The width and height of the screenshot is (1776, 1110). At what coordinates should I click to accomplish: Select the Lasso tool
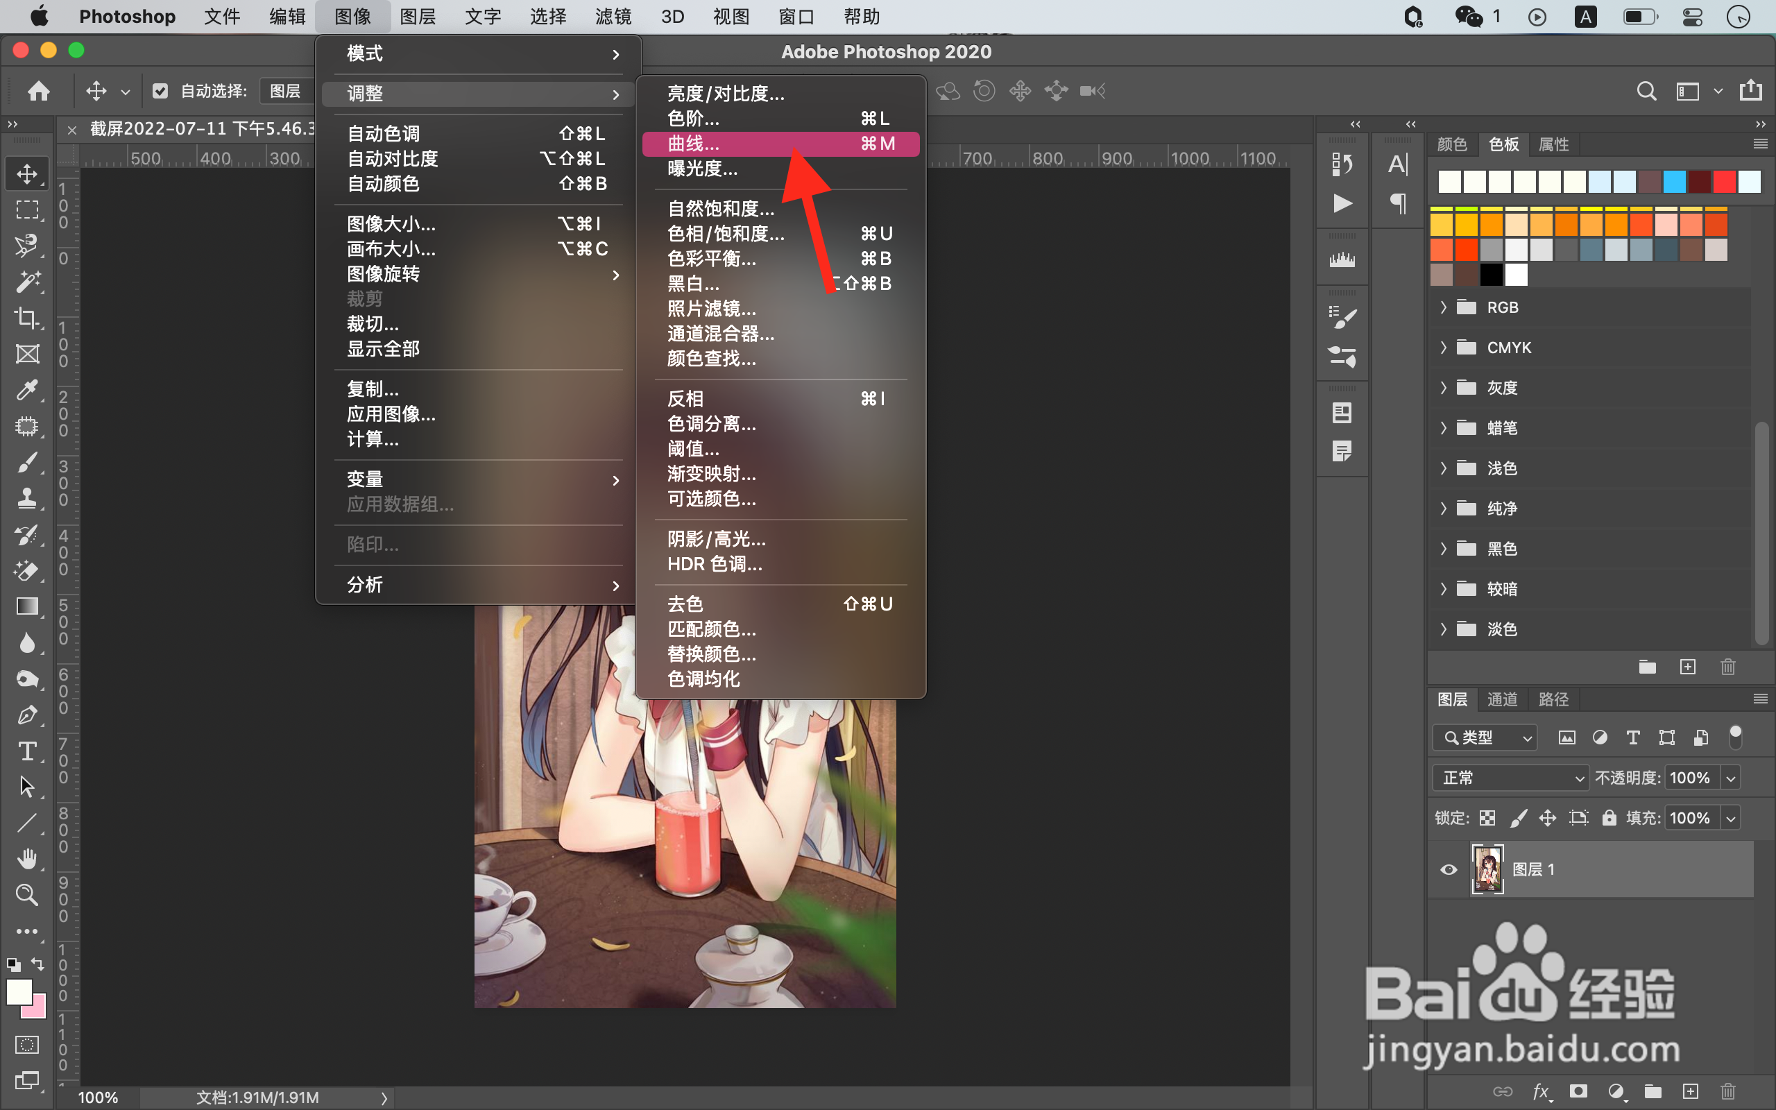coord(27,246)
